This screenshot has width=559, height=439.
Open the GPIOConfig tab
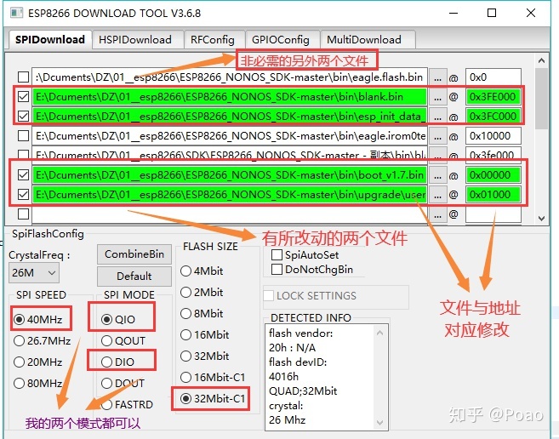(x=281, y=40)
